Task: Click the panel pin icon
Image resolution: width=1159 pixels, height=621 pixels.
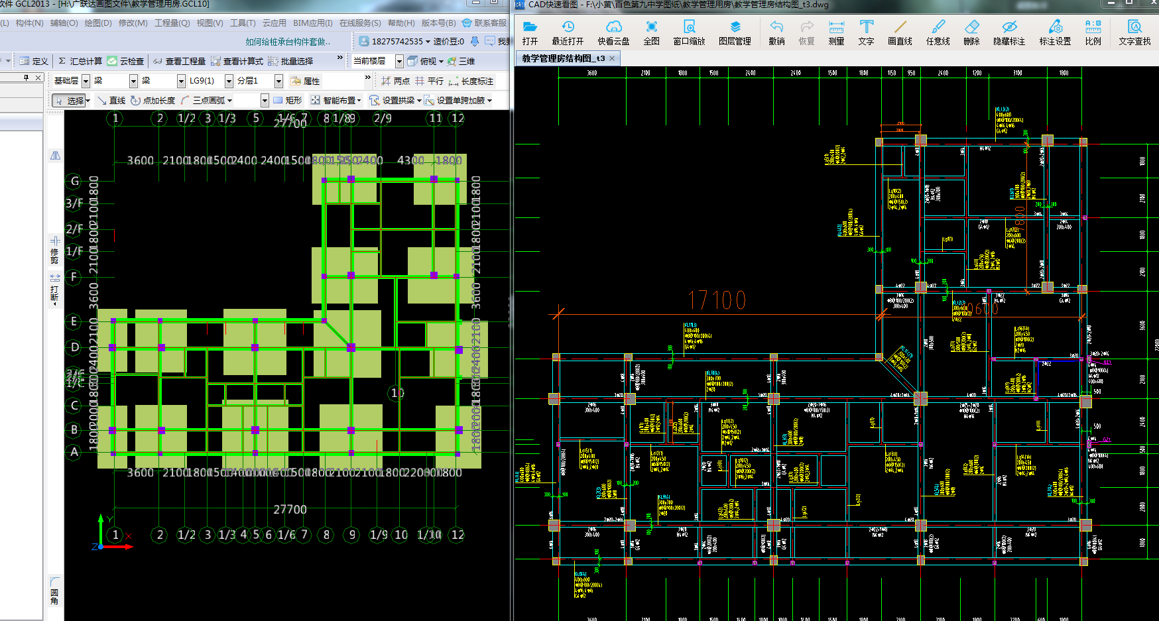Action: (x=26, y=78)
